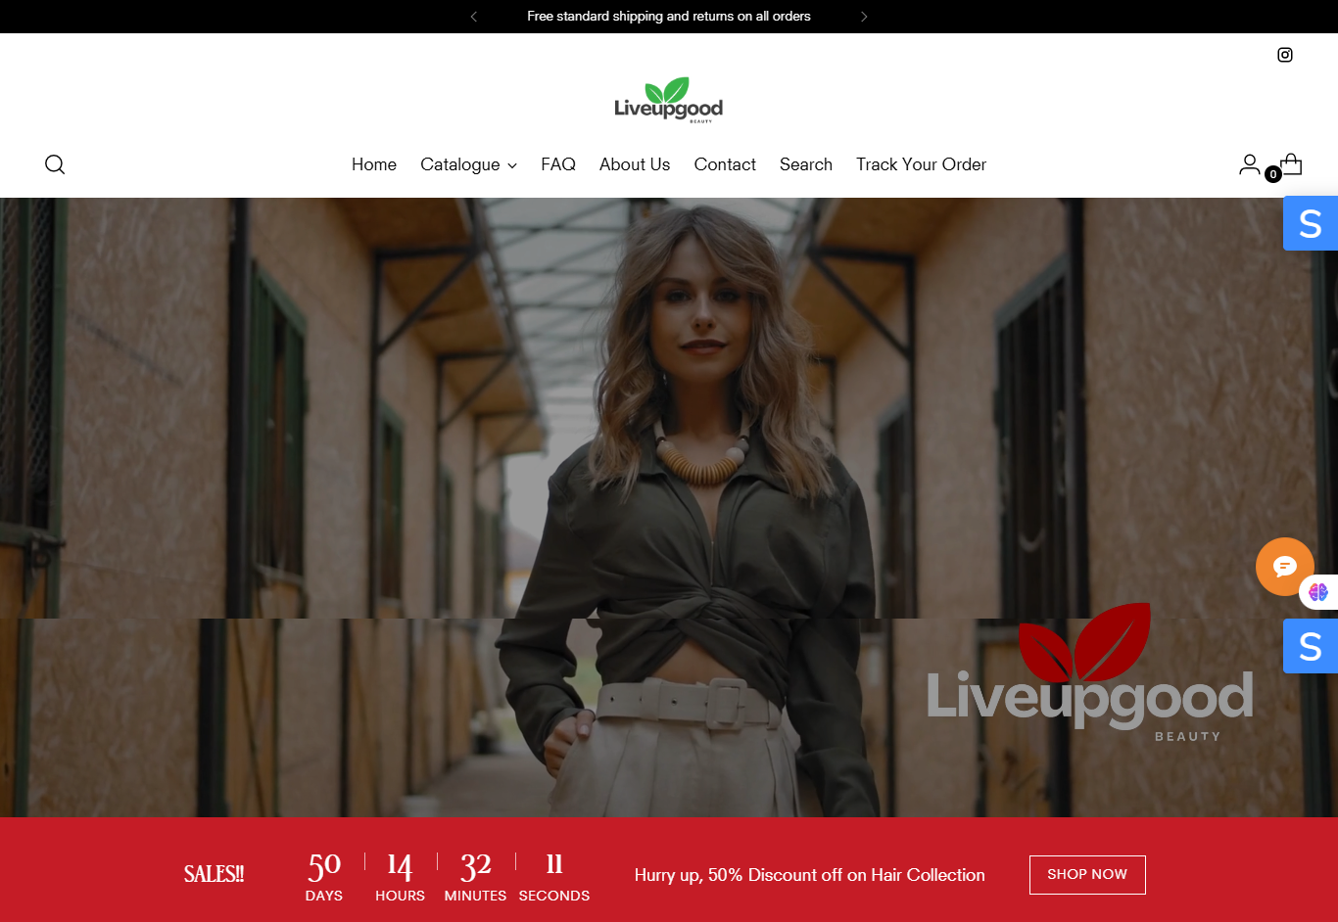
Task: Click the search magnifier icon
Action: point(55,164)
